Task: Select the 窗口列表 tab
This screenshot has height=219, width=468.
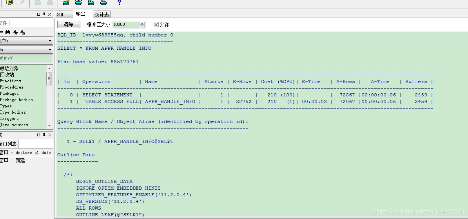Action: [8, 144]
